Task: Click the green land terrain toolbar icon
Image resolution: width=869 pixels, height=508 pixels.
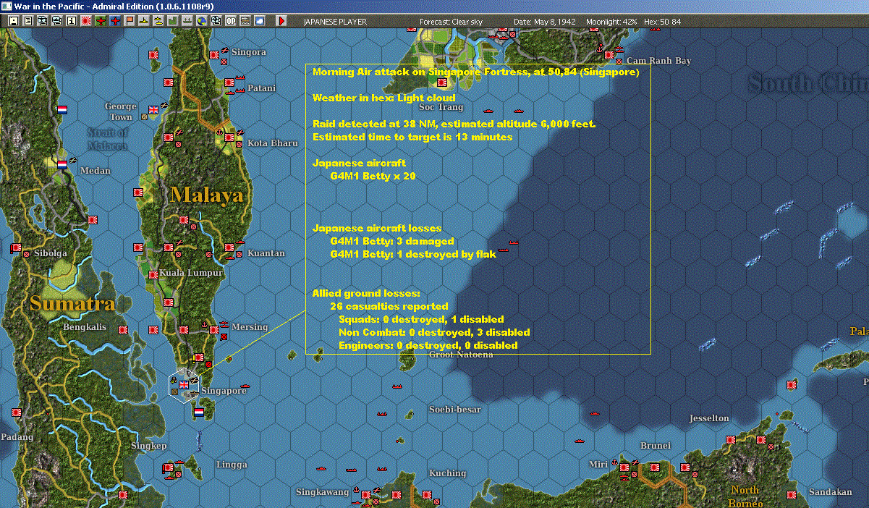Action: 173,22
